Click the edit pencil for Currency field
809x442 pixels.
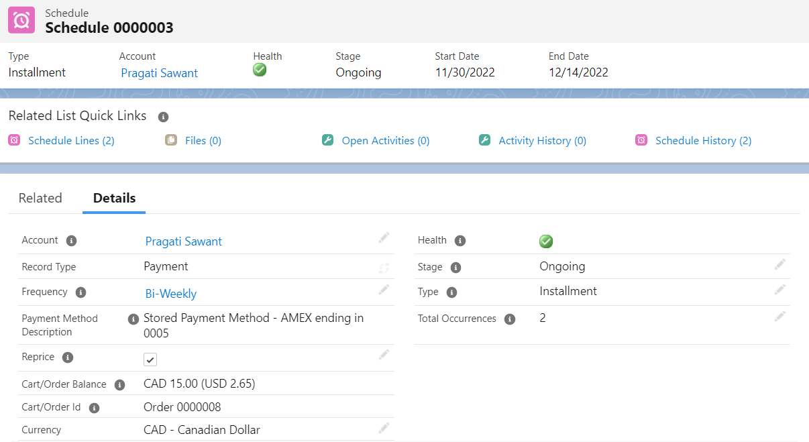[x=384, y=428]
